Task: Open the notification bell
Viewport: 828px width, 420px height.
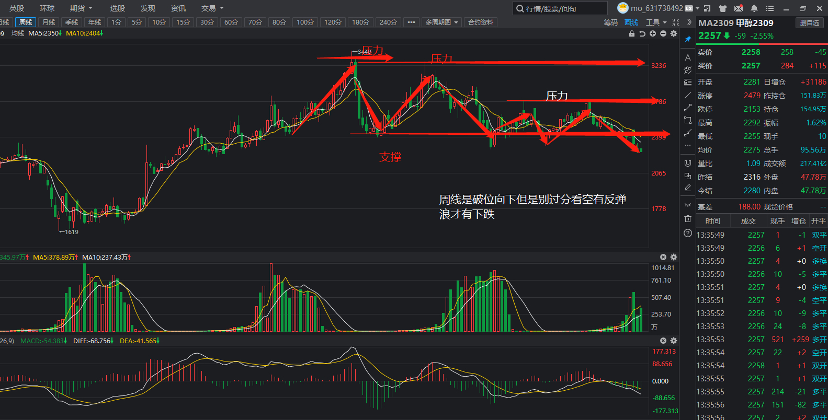Action: 754,8
